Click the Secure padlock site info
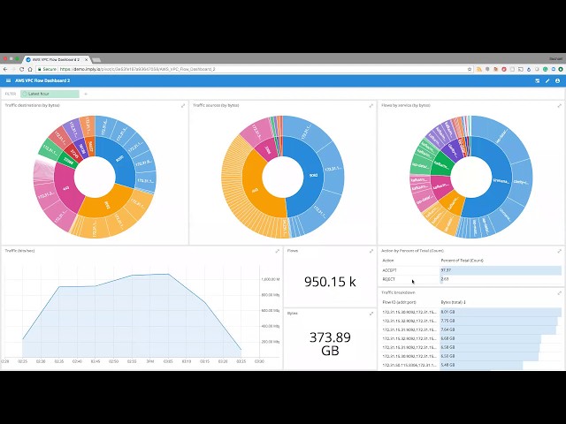Screen dimensions: 566x424 (x=47, y=69)
